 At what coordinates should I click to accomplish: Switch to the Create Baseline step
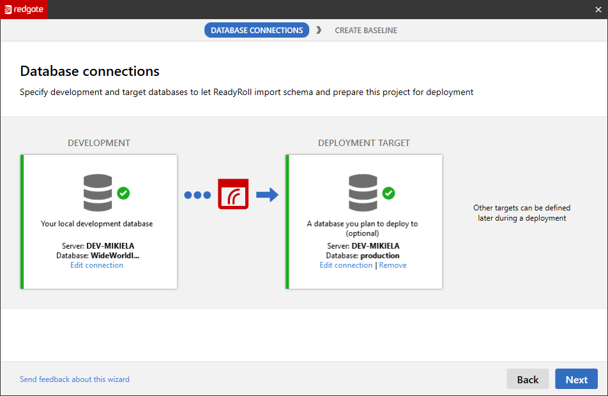pyautogui.click(x=366, y=30)
